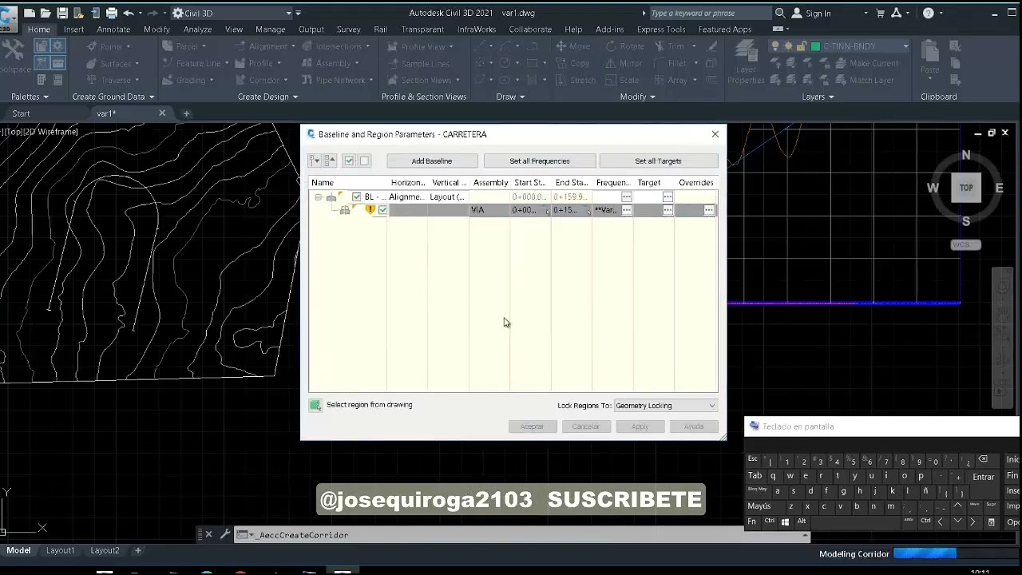
Task: Open the Lock Regions To Geometry Locking dropdown
Action: click(665, 406)
